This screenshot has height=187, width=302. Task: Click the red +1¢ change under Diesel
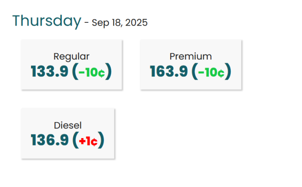tap(88, 141)
